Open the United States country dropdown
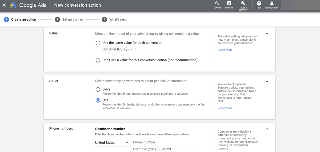This screenshot has width=320, height=152. point(112,143)
